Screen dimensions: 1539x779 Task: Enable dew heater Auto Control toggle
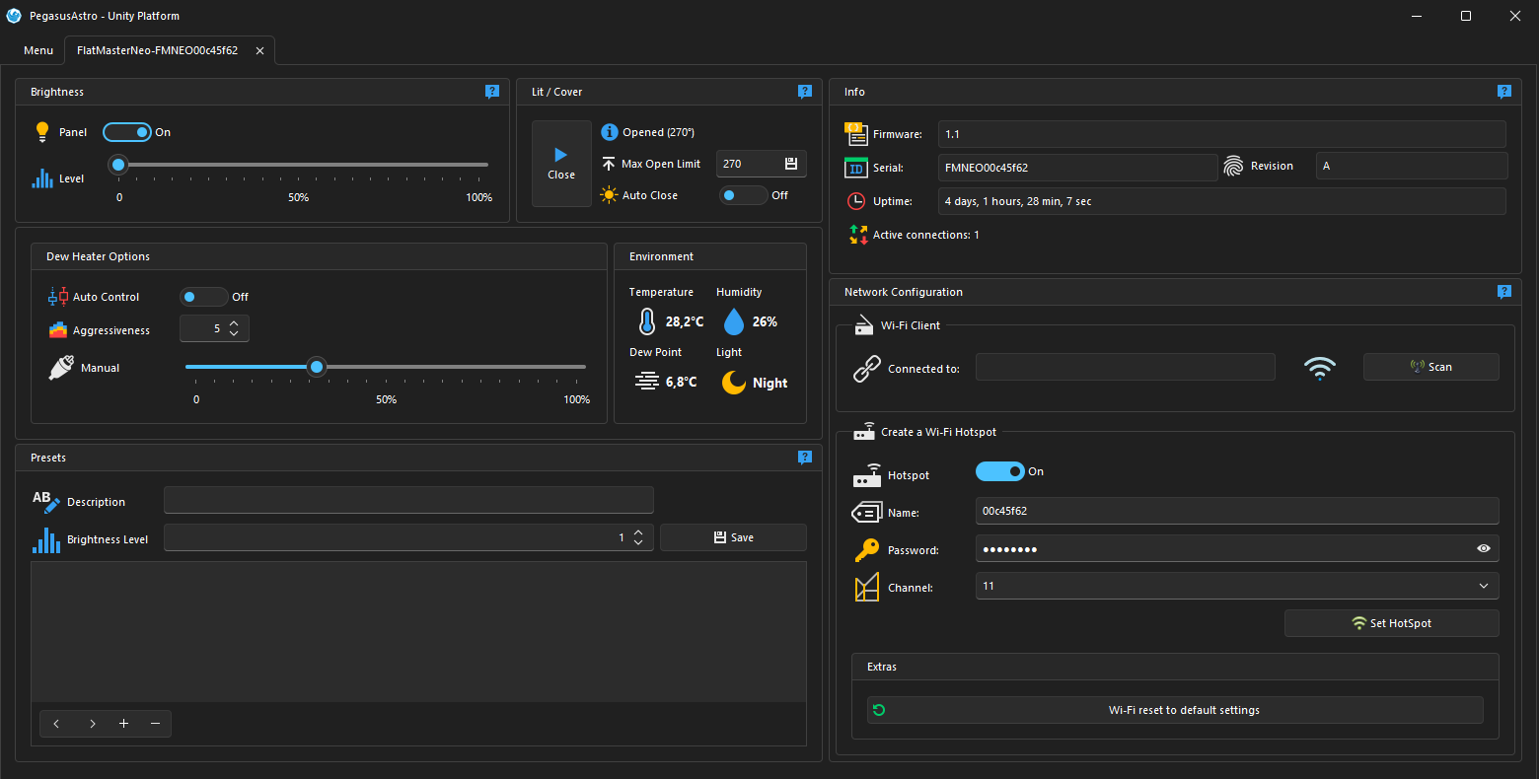203,297
